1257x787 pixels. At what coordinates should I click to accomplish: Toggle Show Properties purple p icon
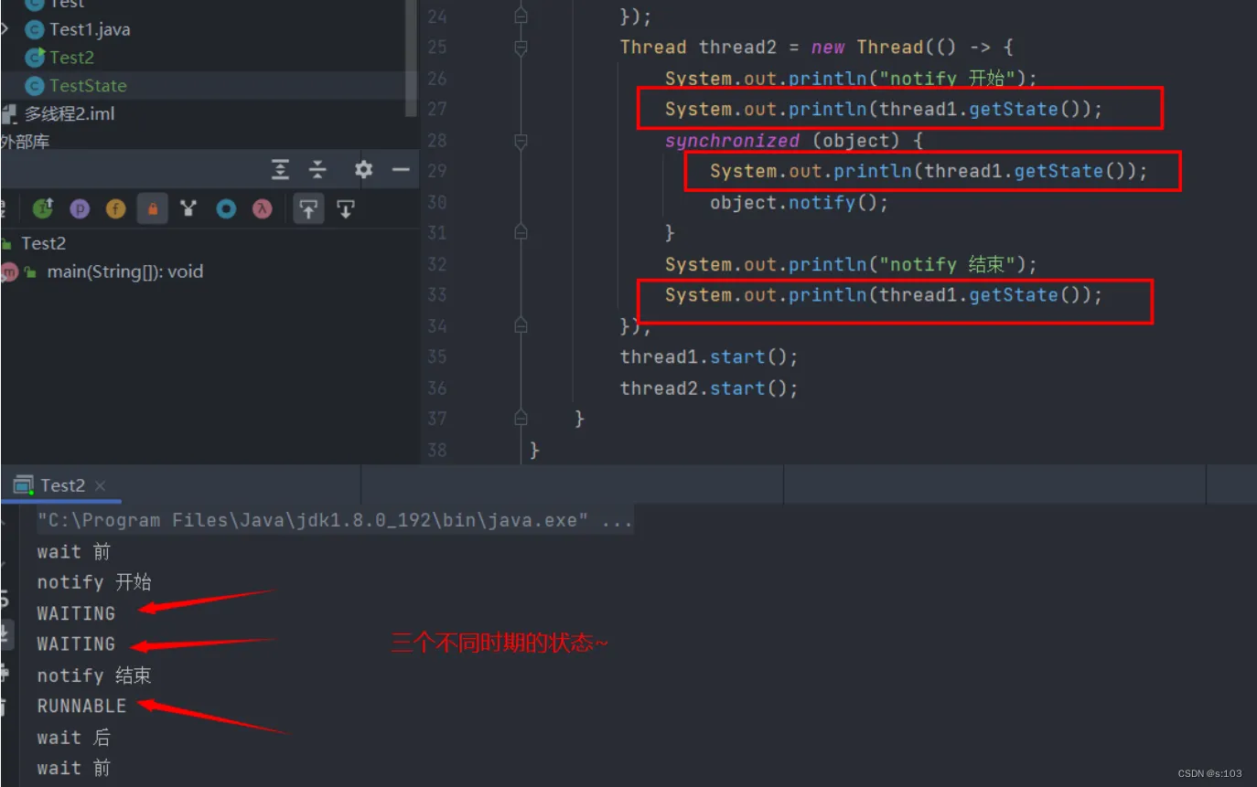(80, 208)
